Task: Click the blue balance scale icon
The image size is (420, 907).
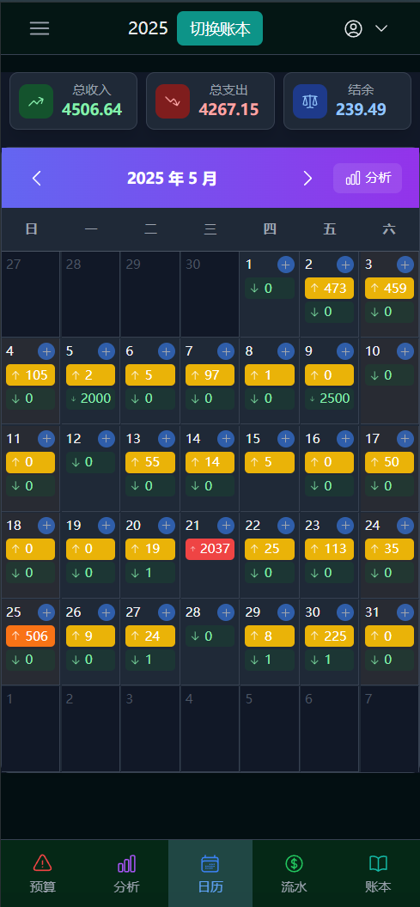Action: point(310,101)
